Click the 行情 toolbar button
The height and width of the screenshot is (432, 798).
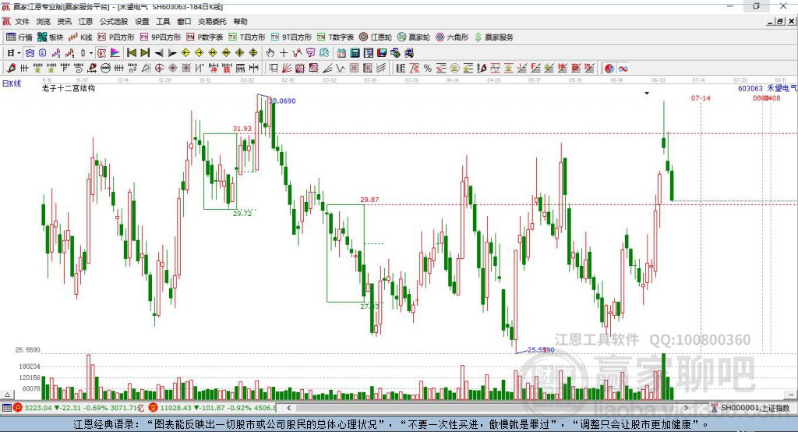coord(19,37)
